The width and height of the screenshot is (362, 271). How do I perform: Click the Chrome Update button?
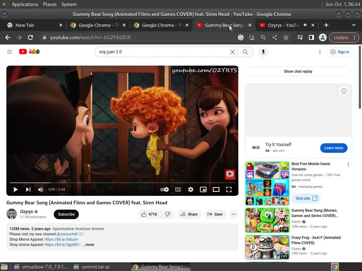(x=344, y=37)
